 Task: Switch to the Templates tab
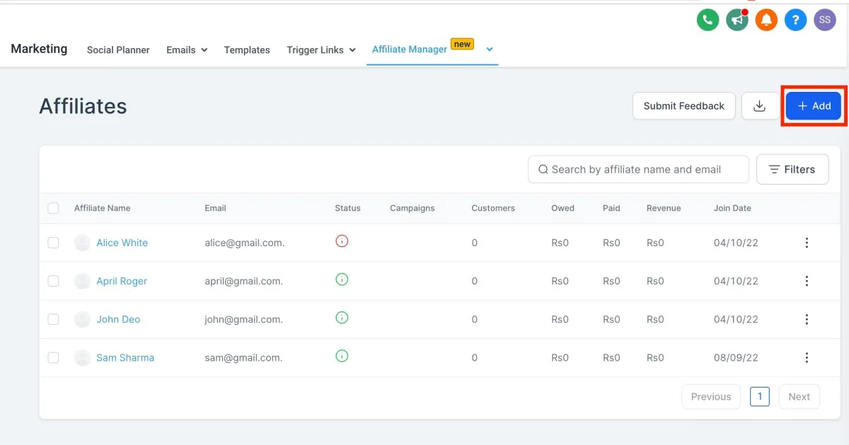coord(247,50)
